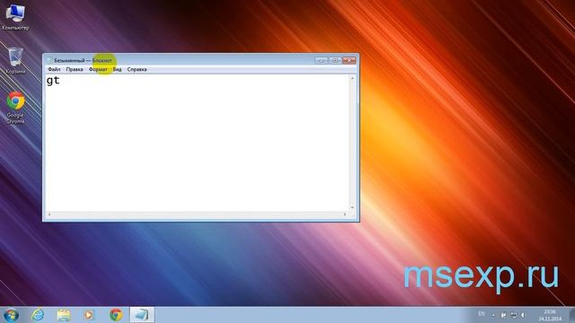Screen dimensions: 575x323
Task: Open the Вид menu
Action: pos(117,69)
